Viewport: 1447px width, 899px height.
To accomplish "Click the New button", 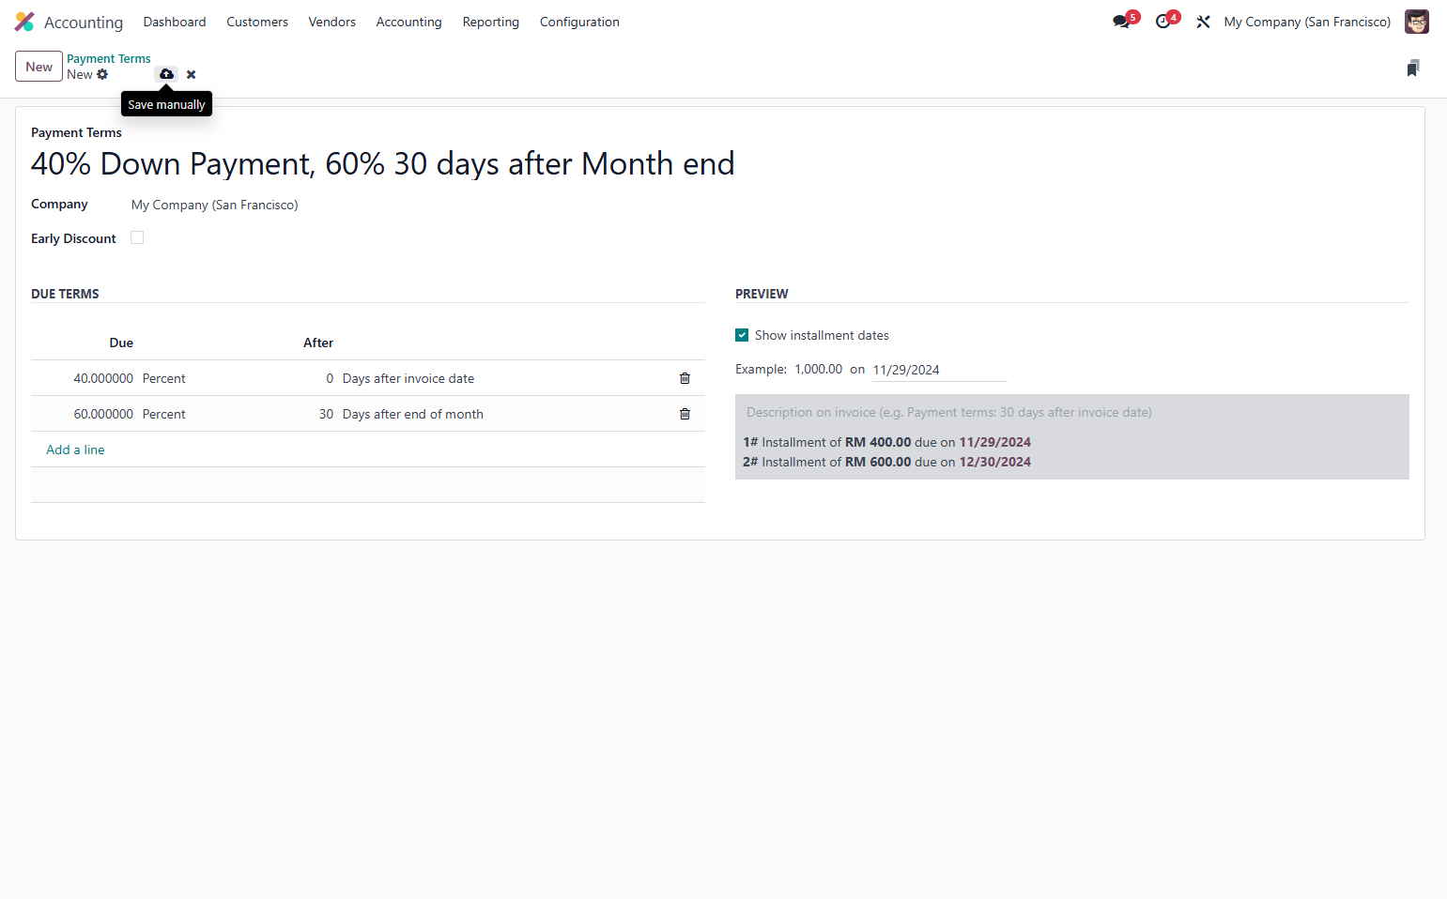I will (x=39, y=67).
